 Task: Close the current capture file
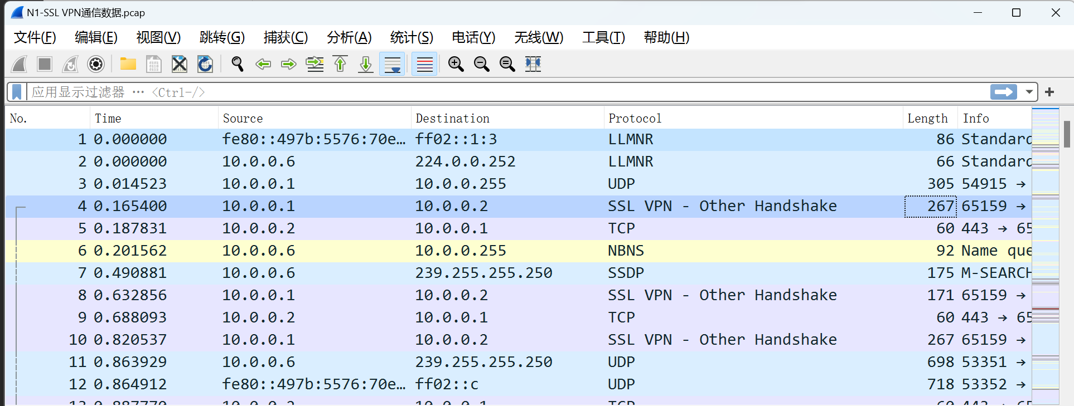pyautogui.click(x=180, y=65)
